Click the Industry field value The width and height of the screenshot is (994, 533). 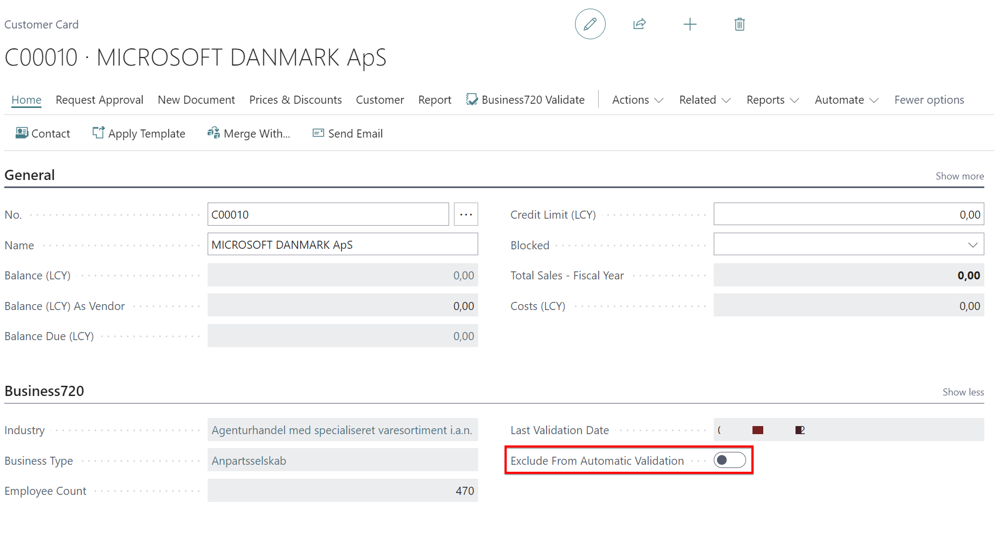tap(343, 430)
